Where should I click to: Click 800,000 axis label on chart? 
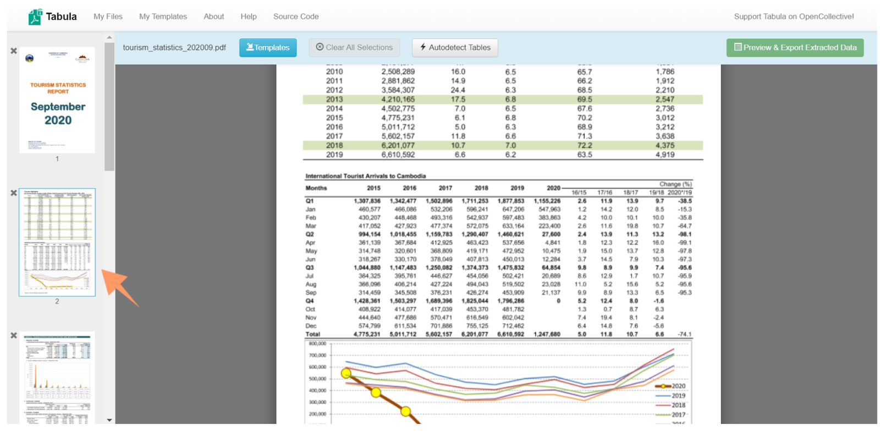pos(317,344)
